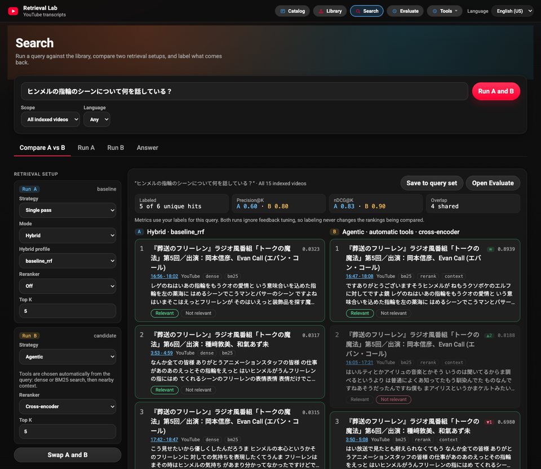This screenshot has height=469, width=541.
Task: Open the Catalog nav item
Action: pos(292,11)
